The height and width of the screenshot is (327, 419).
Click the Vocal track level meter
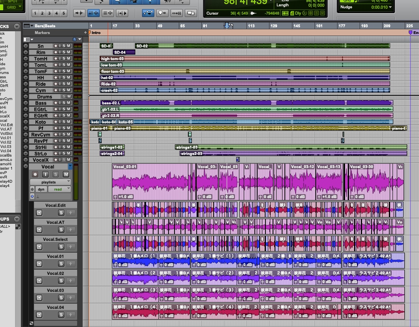[76, 181]
